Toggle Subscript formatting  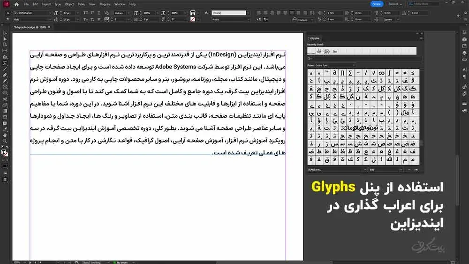[92, 19]
